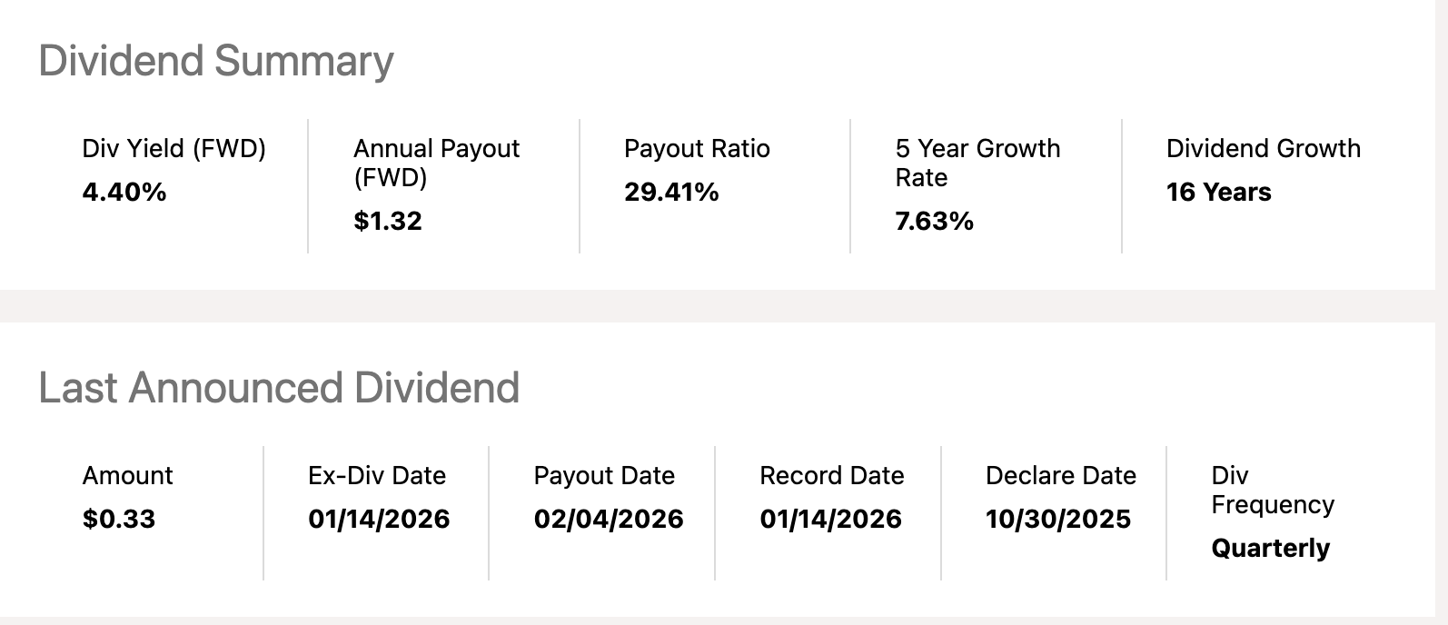Select the Record Date label

point(831,476)
